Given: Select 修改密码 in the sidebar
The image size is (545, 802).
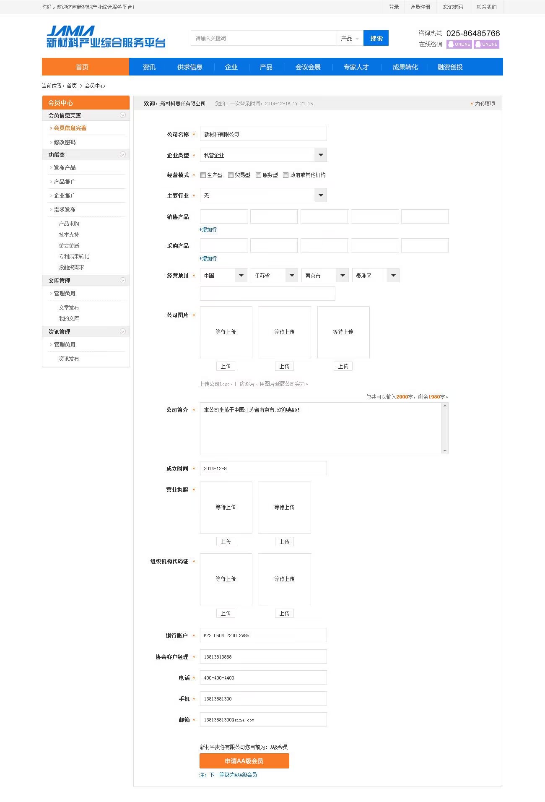Looking at the screenshot, I should pyautogui.click(x=65, y=142).
